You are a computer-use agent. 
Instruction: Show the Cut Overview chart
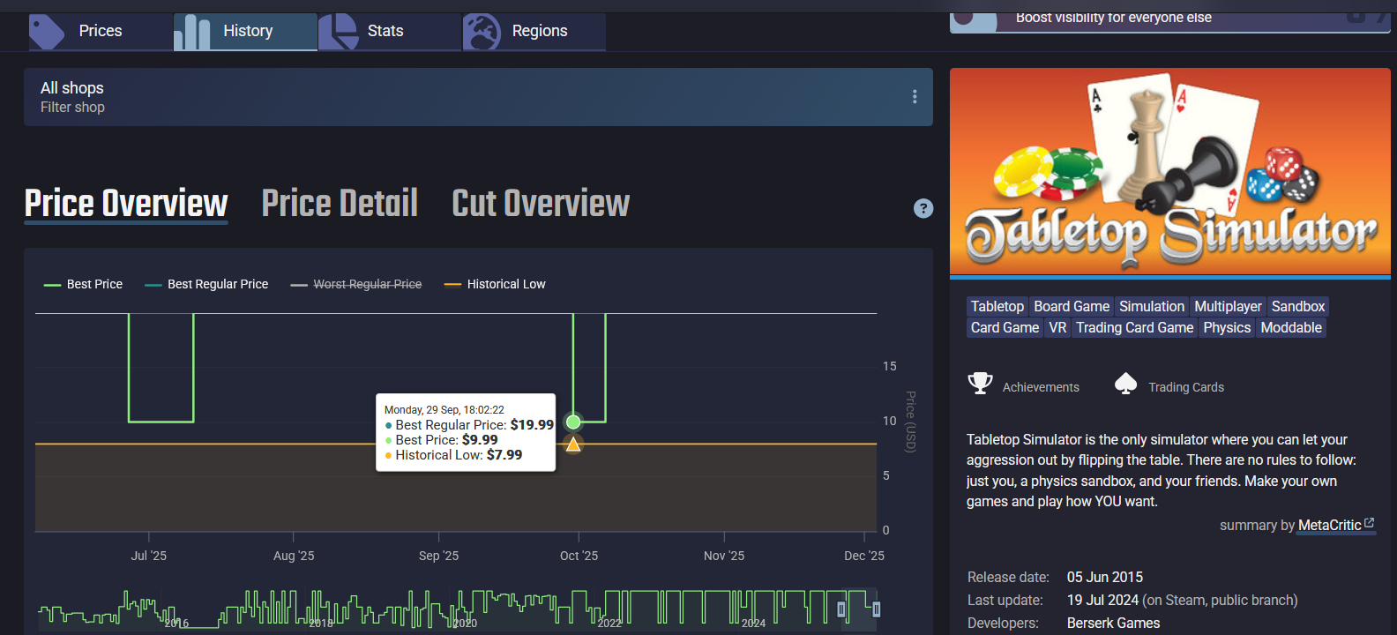[541, 204]
